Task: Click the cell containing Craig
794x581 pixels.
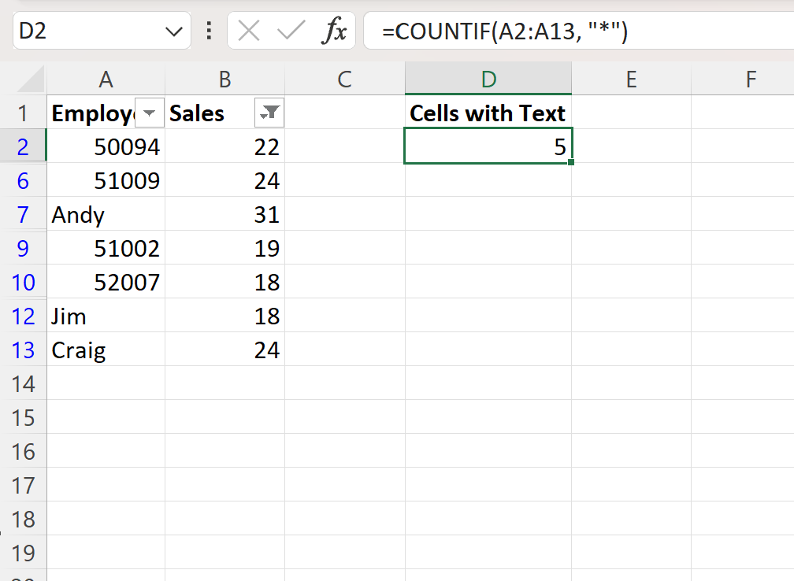Action: pyautogui.click(x=106, y=350)
